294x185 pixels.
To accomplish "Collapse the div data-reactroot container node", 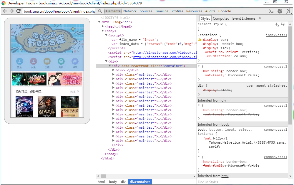I will point(110,66).
